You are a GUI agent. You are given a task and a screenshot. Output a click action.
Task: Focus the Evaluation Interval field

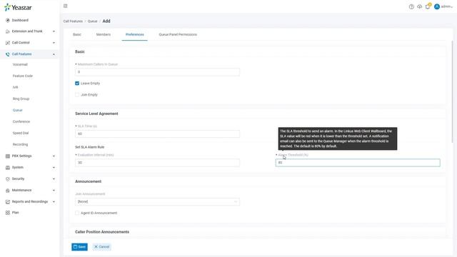point(157,163)
